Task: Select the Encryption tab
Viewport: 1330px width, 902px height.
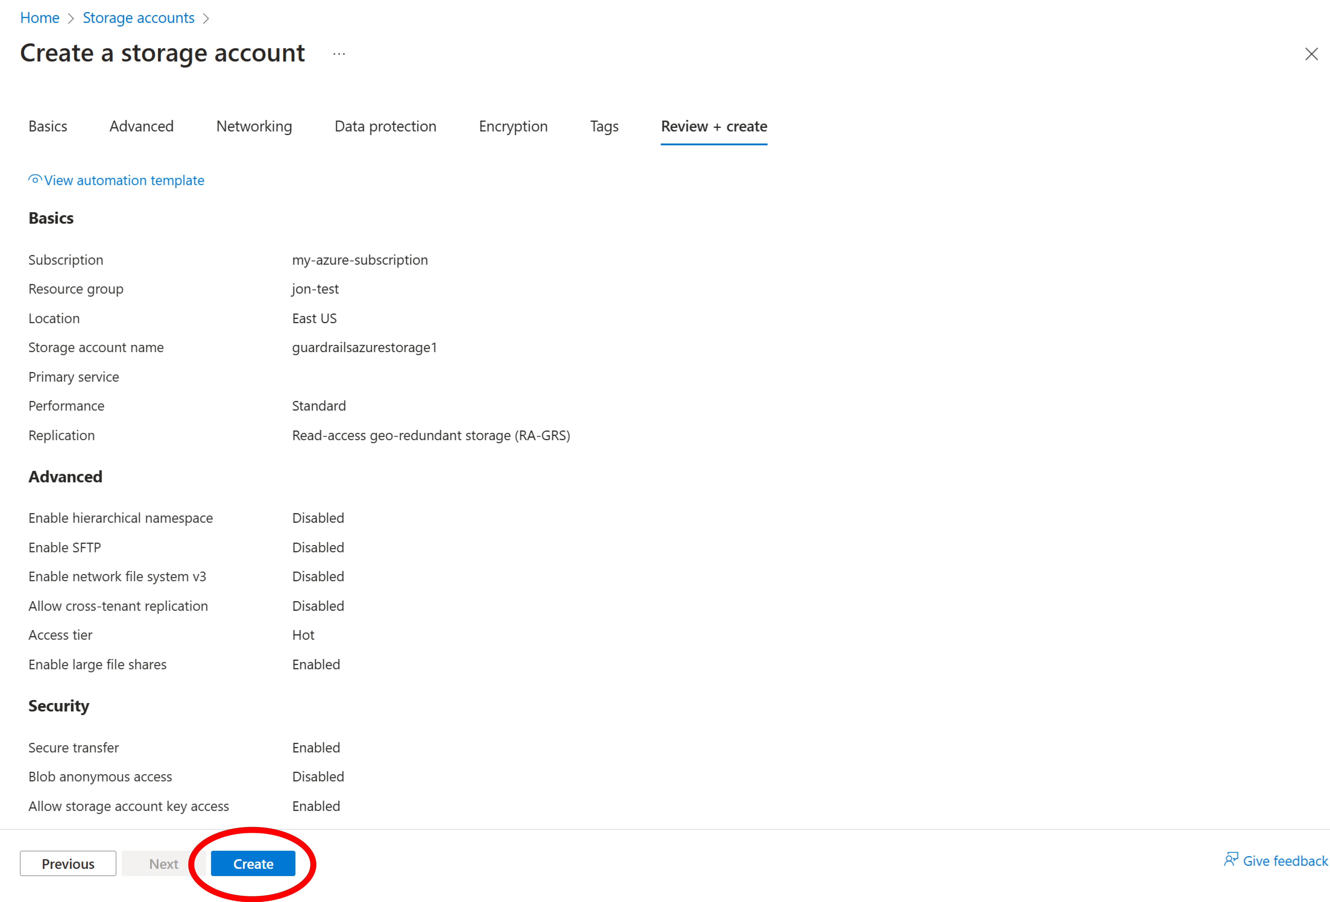Action: coord(513,127)
